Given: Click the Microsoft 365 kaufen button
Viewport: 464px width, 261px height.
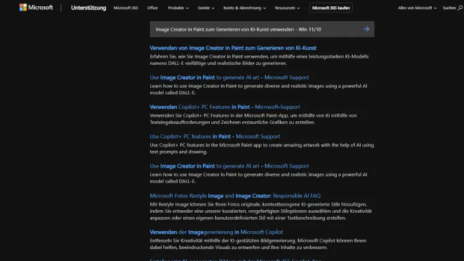Looking at the screenshot, I should 331,8.
